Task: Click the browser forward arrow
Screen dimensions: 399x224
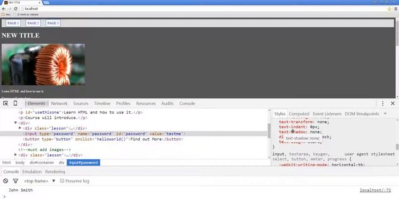Action: click(9, 9)
